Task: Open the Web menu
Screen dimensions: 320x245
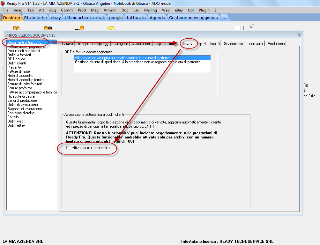Action: [x=166, y=10]
